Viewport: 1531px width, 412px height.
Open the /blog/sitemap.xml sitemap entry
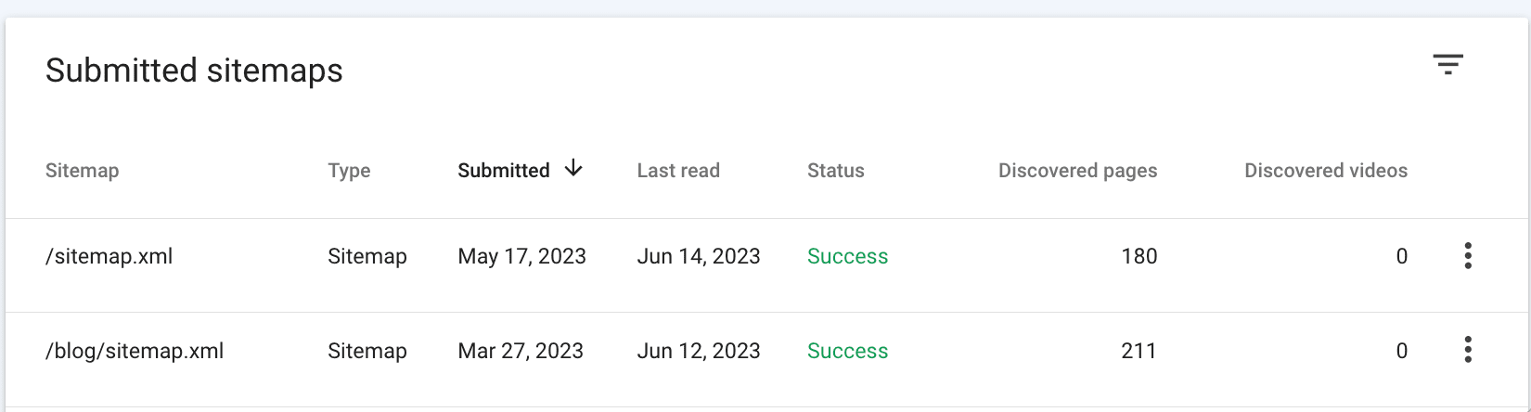(x=135, y=351)
